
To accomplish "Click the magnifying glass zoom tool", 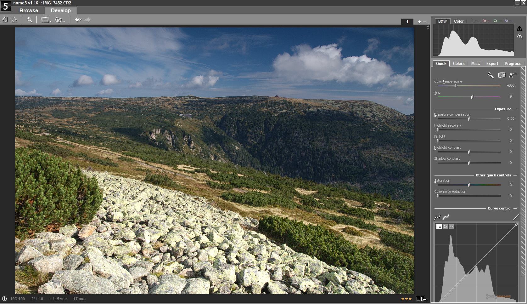I will 29,20.
